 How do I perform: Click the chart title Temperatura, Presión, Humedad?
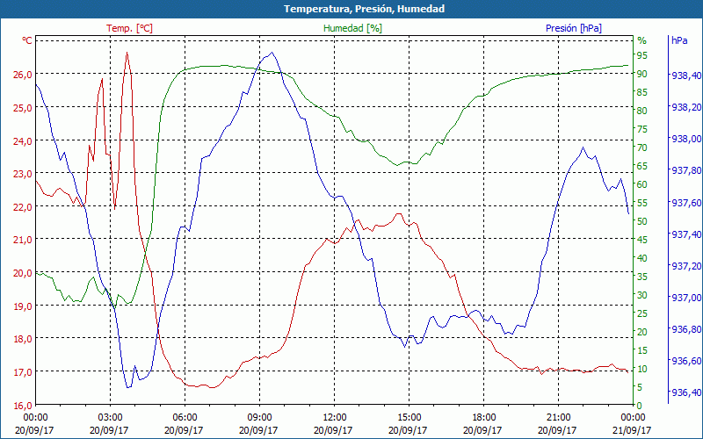[364, 9]
